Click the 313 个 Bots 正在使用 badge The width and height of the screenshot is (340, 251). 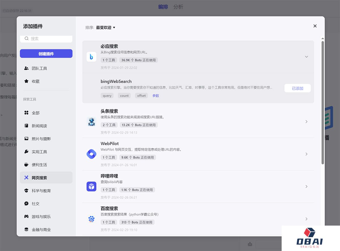coord(137,222)
